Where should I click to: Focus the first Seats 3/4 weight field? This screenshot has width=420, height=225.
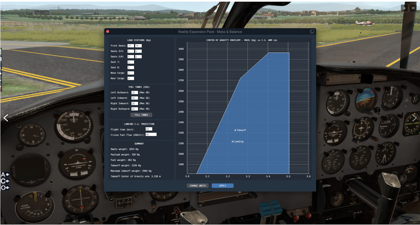point(131,51)
